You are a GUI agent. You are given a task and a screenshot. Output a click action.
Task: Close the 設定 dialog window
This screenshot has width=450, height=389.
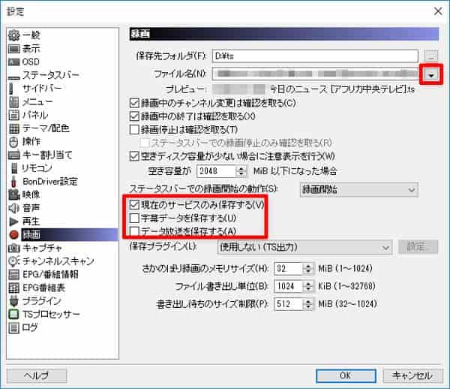pyautogui.click(x=438, y=11)
